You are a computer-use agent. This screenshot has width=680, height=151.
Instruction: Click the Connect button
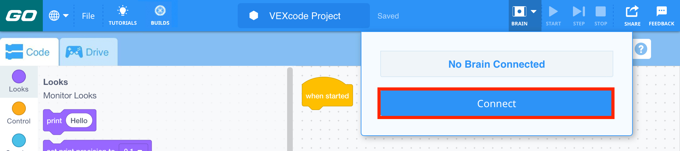(x=496, y=103)
